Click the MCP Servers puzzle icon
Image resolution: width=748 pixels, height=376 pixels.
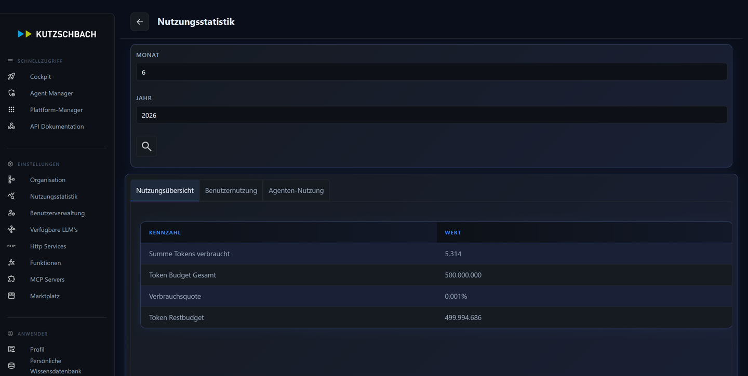pyautogui.click(x=11, y=280)
